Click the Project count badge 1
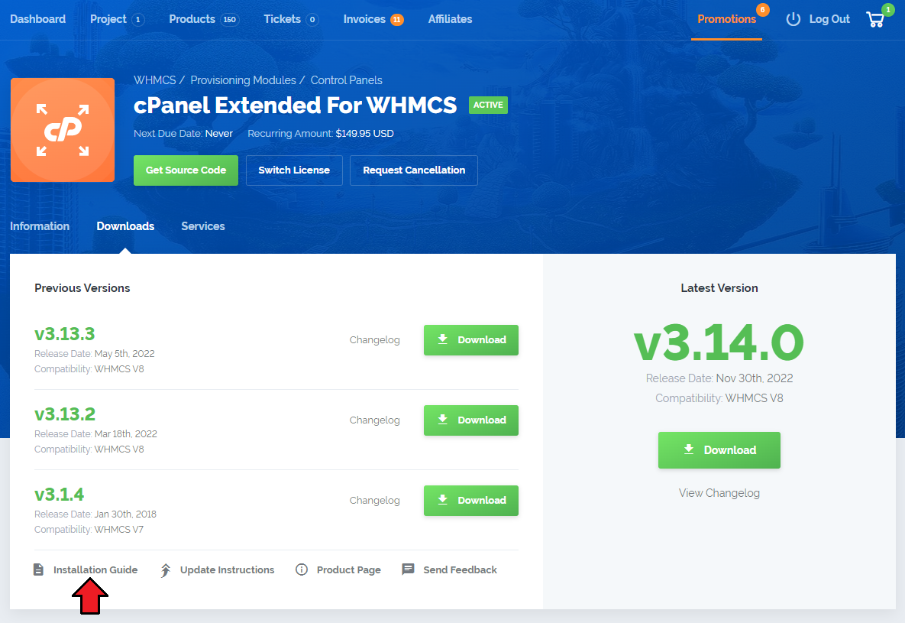 [x=138, y=20]
